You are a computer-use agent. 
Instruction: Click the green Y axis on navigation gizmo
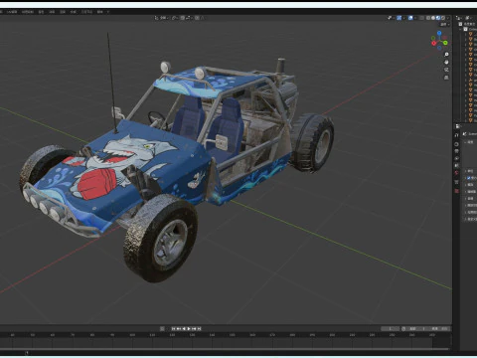coord(445,43)
